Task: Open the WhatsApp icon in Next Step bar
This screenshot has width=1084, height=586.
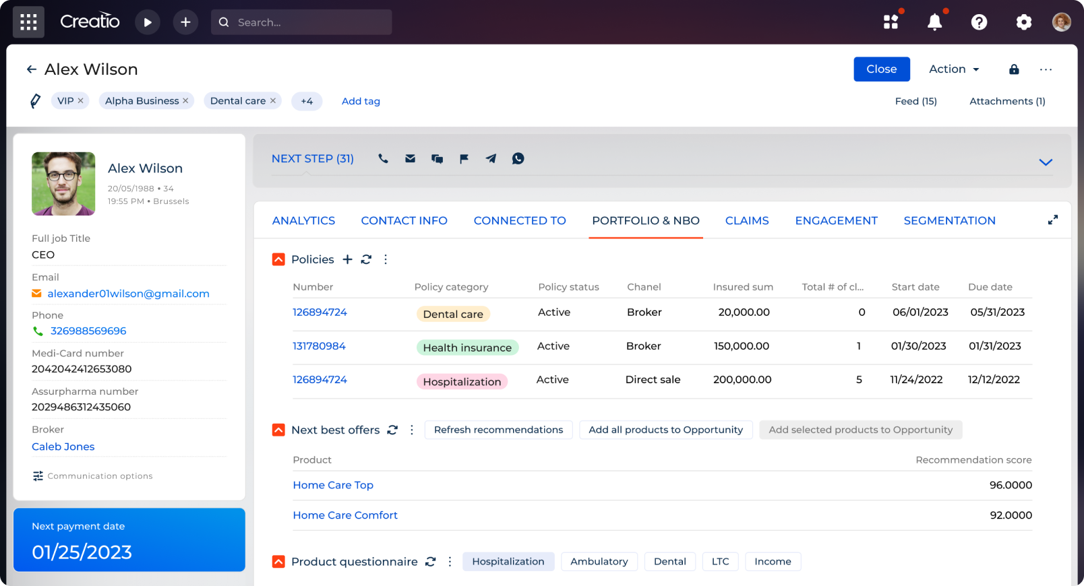Action: coord(518,159)
